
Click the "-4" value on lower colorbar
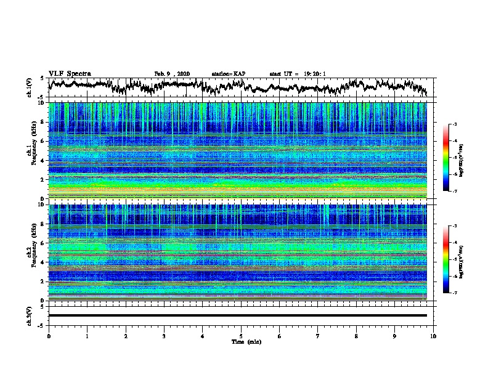pos(454,243)
